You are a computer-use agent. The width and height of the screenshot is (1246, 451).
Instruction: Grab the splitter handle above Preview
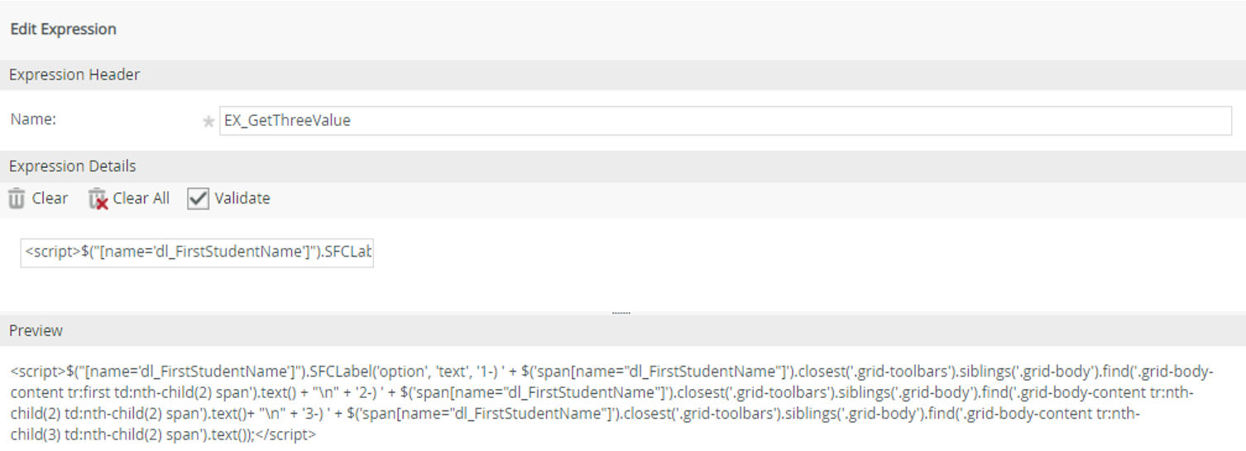coord(621,313)
